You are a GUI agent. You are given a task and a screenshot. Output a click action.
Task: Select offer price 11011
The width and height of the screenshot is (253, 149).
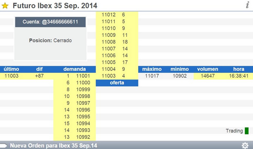pos(109,21)
